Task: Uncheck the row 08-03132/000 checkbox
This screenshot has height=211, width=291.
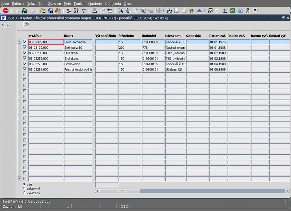Action: (25, 47)
